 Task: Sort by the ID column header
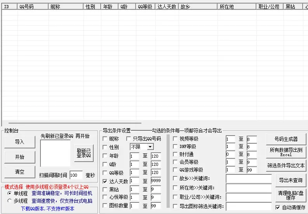(9, 7)
